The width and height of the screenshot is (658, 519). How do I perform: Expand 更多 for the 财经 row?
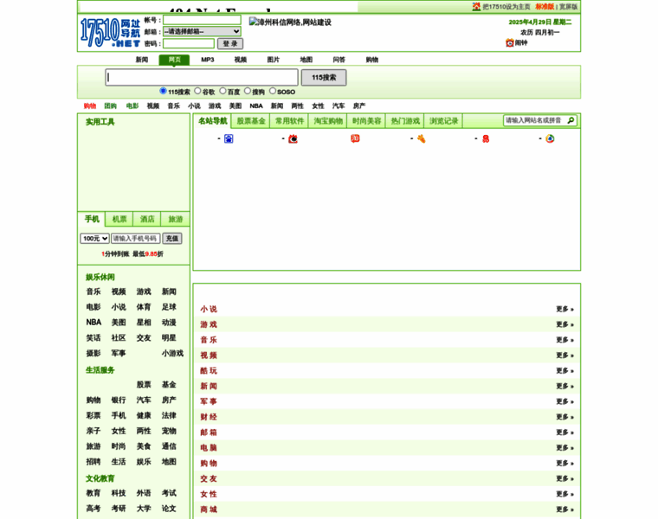(564, 417)
